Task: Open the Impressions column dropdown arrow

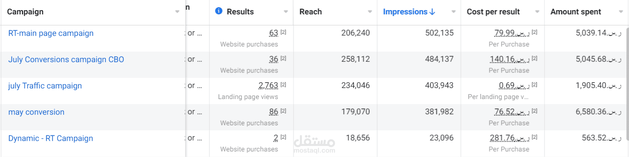Action: [x=454, y=12]
